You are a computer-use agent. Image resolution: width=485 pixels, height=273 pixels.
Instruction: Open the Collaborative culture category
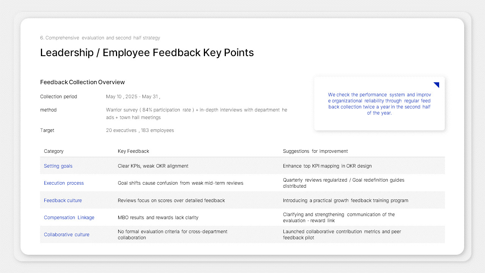[67, 234]
